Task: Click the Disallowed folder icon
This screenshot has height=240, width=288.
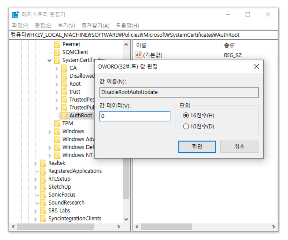Action: (64, 76)
